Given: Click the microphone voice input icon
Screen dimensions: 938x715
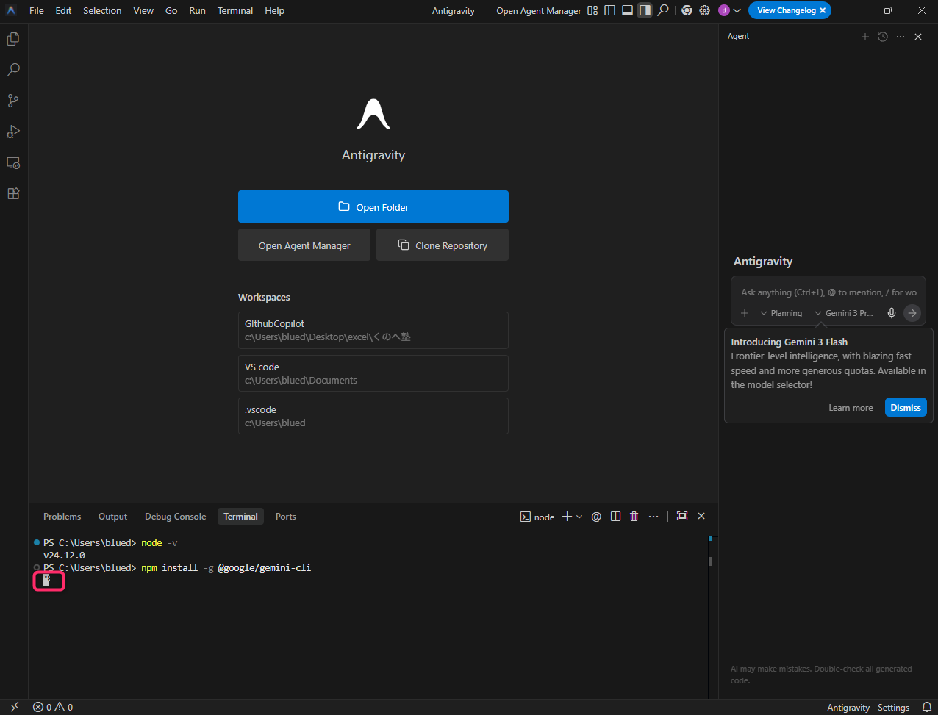Looking at the screenshot, I should tap(892, 313).
